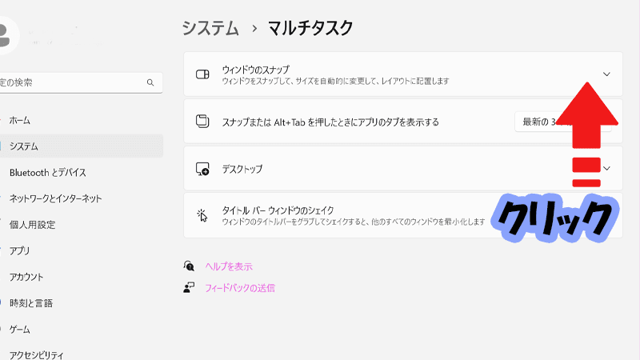Open アカウント settings category
The height and width of the screenshot is (360, 640).
pyautogui.click(x=26, y=277)
